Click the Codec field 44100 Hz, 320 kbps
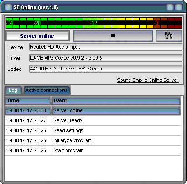The width and height of the screenshot is (187, 184). click(x=106, y=69)
